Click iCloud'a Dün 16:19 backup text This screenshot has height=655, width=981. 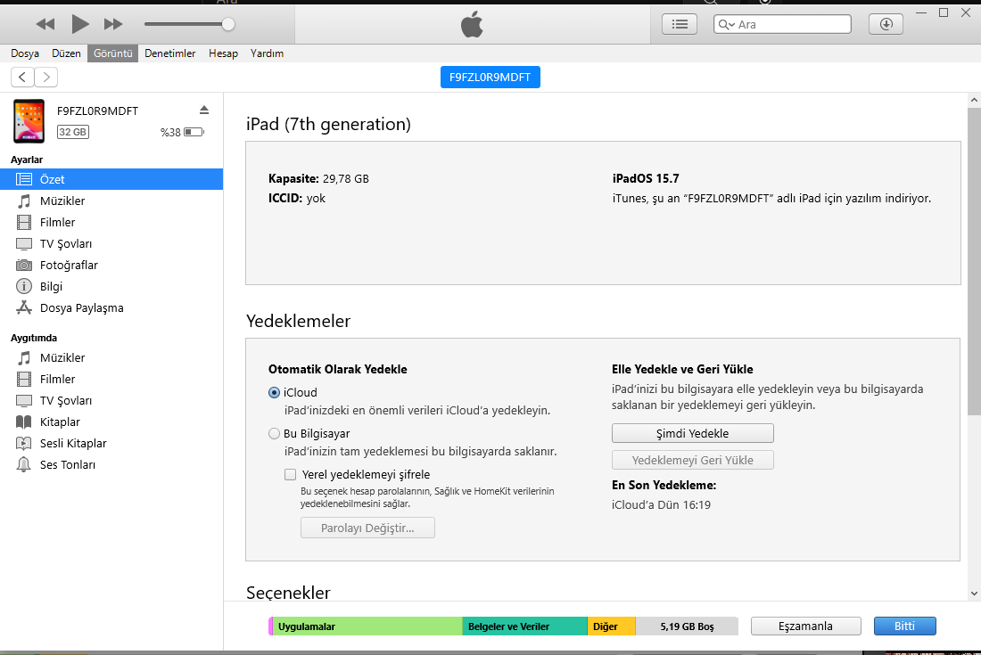pyautogui.click(x=662, y=505)
